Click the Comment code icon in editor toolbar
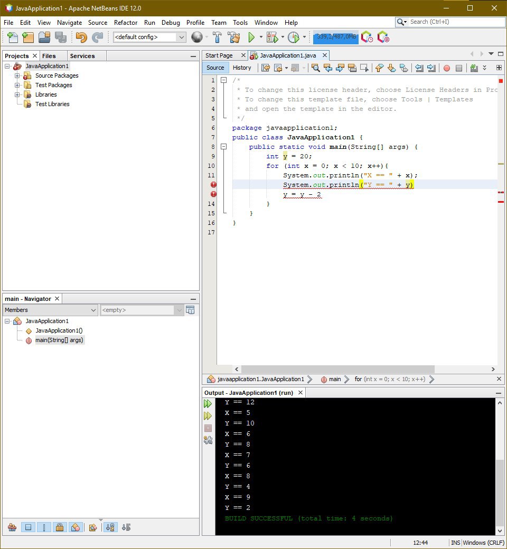 point(474,68)
